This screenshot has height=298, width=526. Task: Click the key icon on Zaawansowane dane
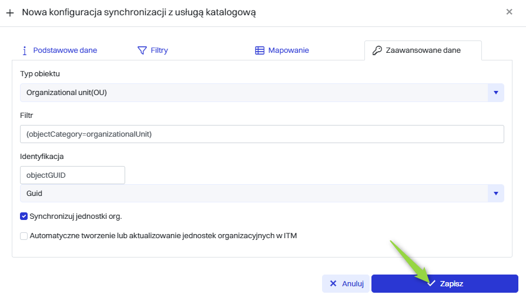(x=377, y=50)
